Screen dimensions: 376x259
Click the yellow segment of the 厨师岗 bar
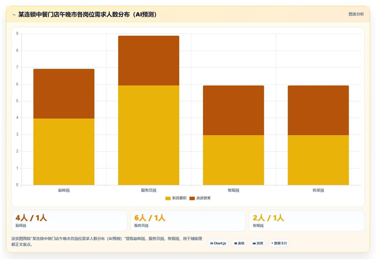(64, 152)
